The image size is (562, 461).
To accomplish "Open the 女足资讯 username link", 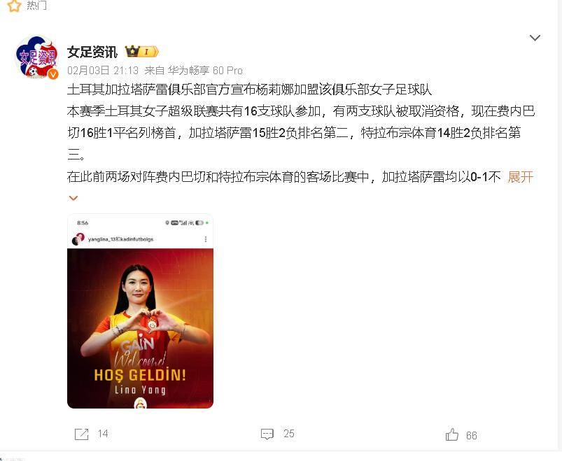I will point(92,52).
